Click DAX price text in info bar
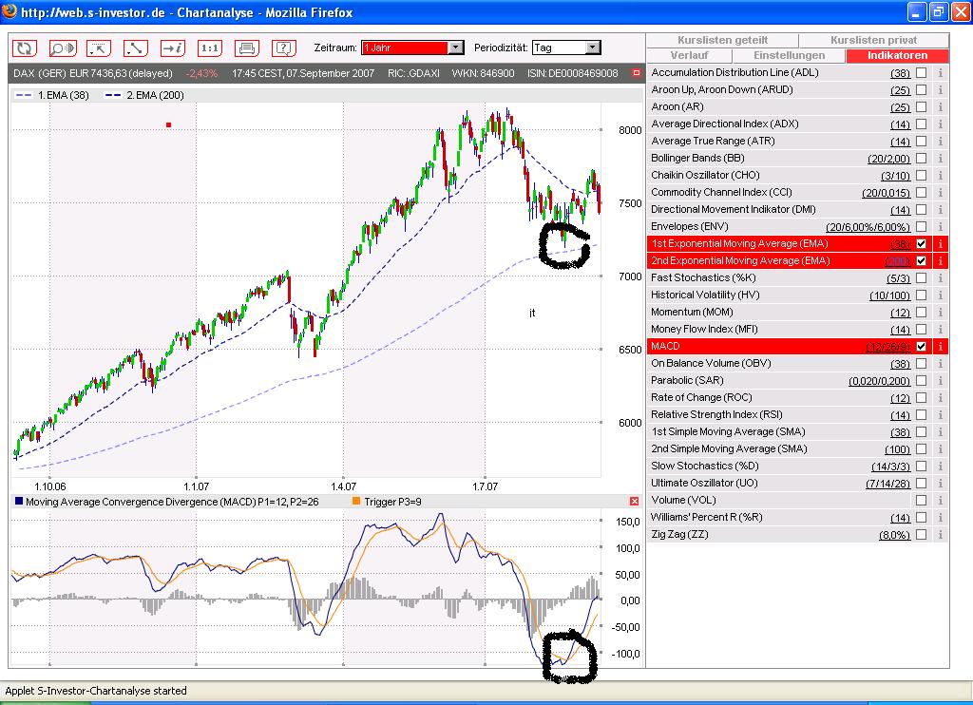The height and width of the screenshot is (705, 973). (93, 73)
